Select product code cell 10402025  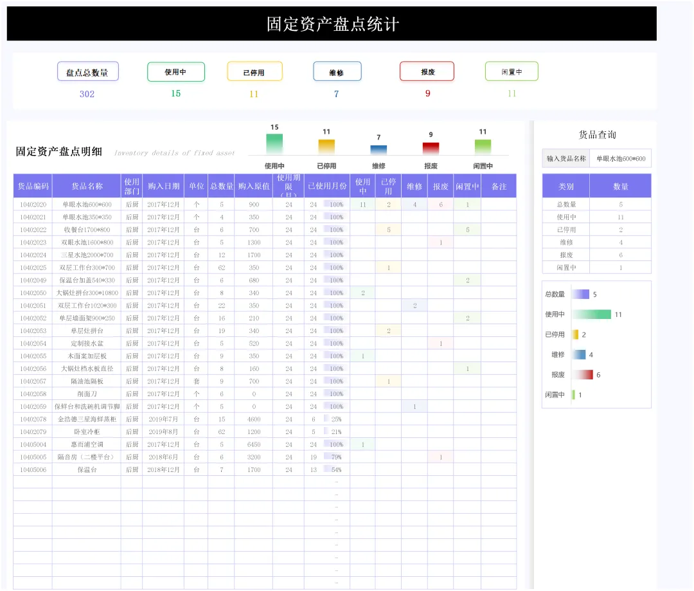[x=33, y=268]
